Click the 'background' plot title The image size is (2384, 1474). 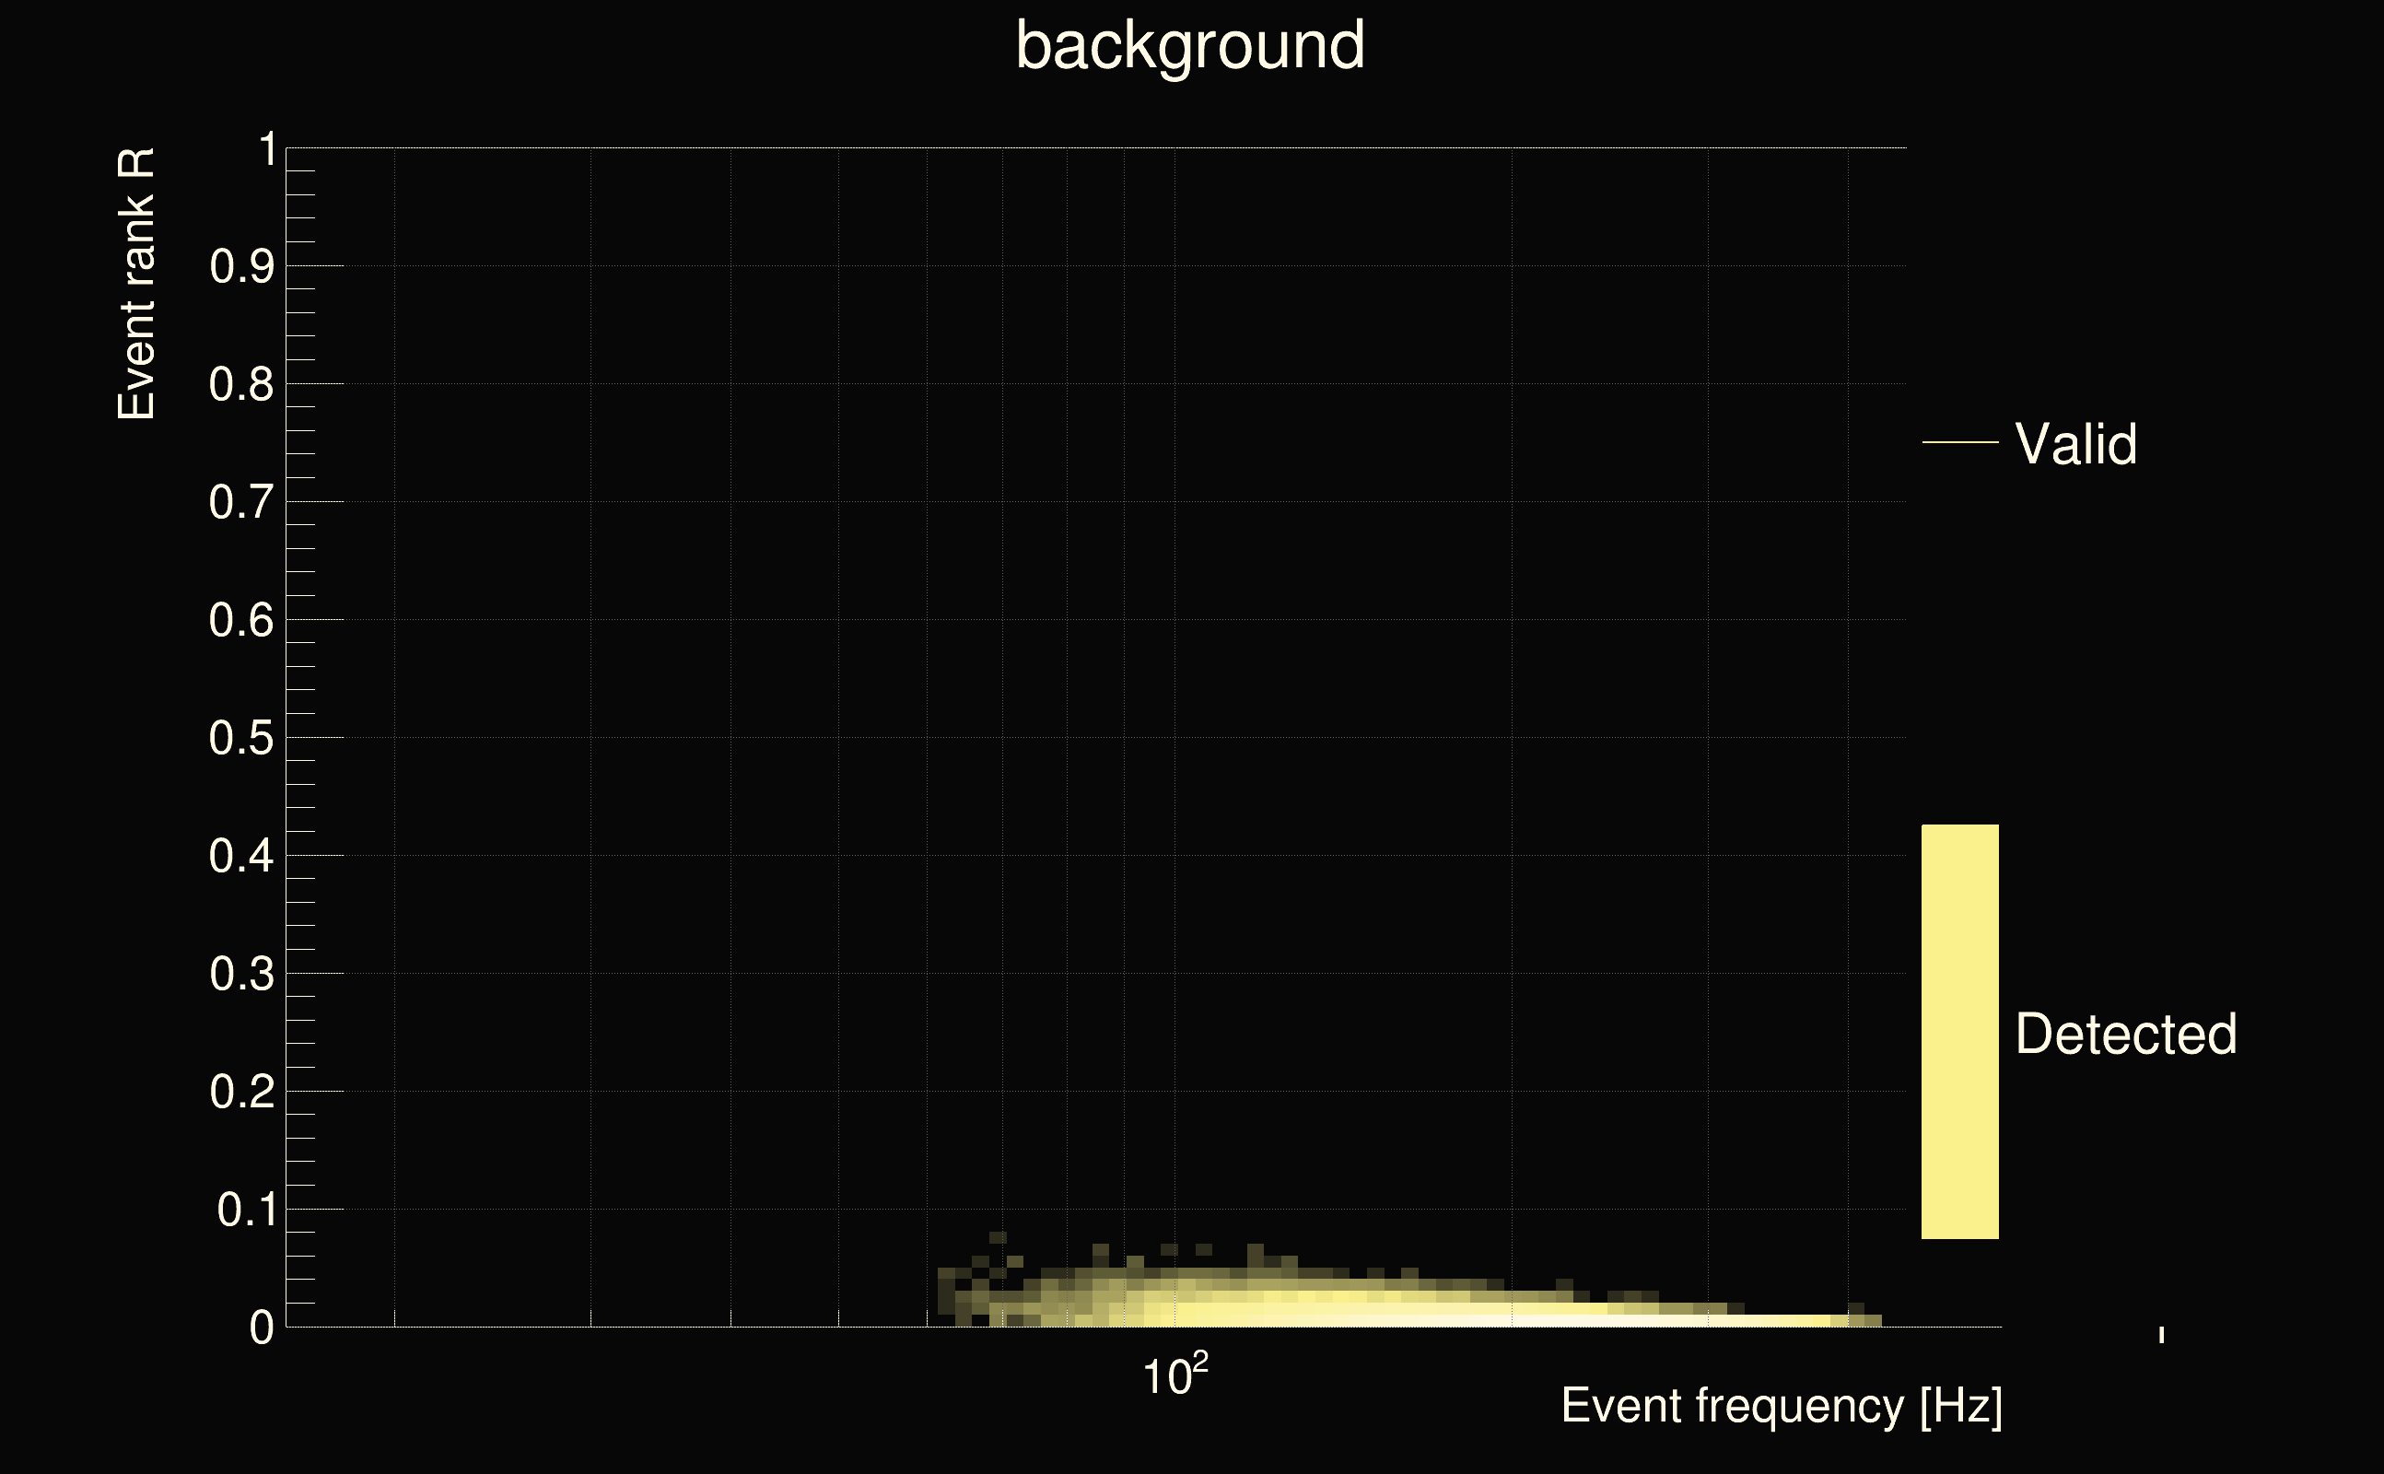(x=1189, y=46)
